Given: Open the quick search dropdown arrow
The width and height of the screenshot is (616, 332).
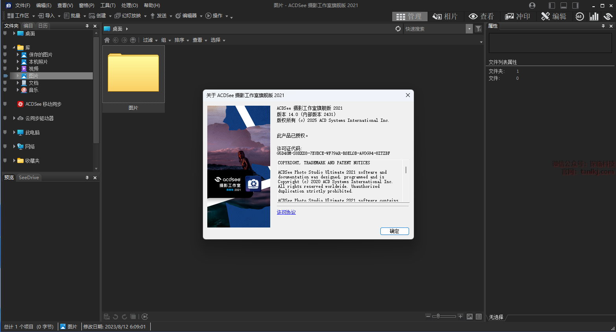Looking at the screenshot, I should point(469,29).
